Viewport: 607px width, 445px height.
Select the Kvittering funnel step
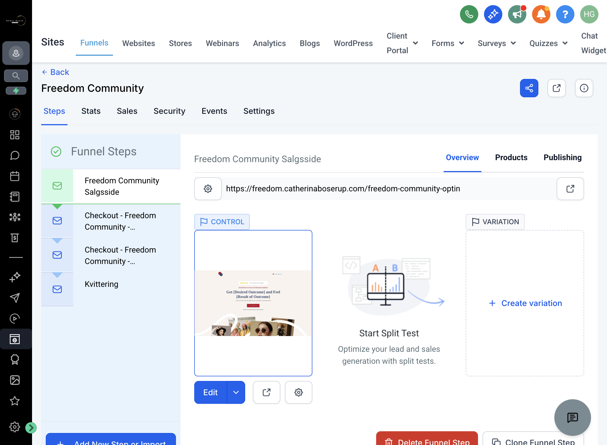click(111, 289)
